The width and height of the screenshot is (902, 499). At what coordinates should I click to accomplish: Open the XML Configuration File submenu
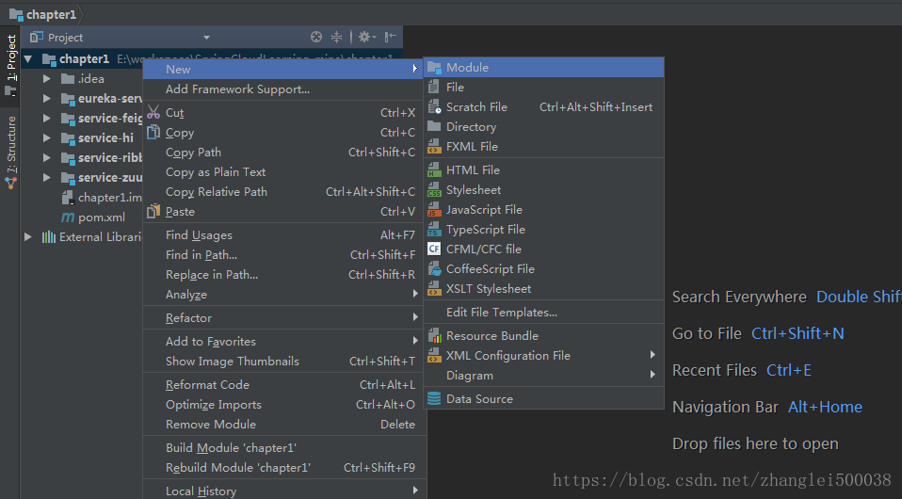[x=508, y=356]
